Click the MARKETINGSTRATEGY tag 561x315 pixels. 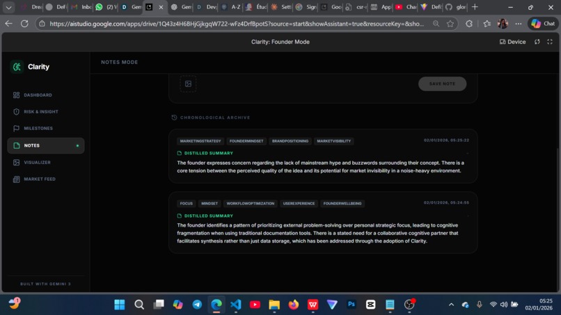click(x=200, y=141)
